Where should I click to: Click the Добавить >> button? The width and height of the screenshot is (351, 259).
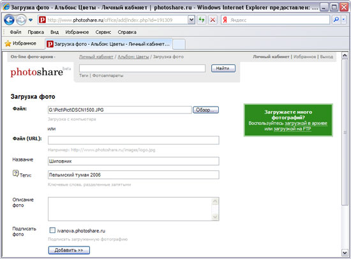pos(69,250)
